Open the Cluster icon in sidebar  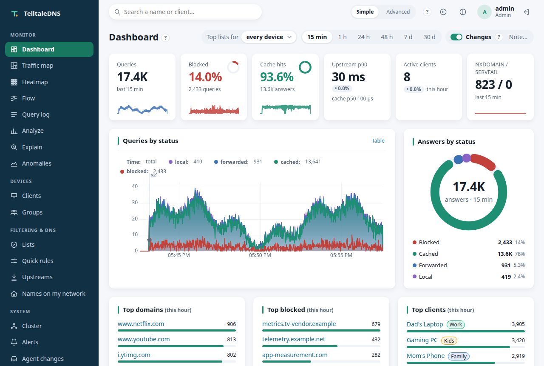pyautogui.click(x=14, y=326)
